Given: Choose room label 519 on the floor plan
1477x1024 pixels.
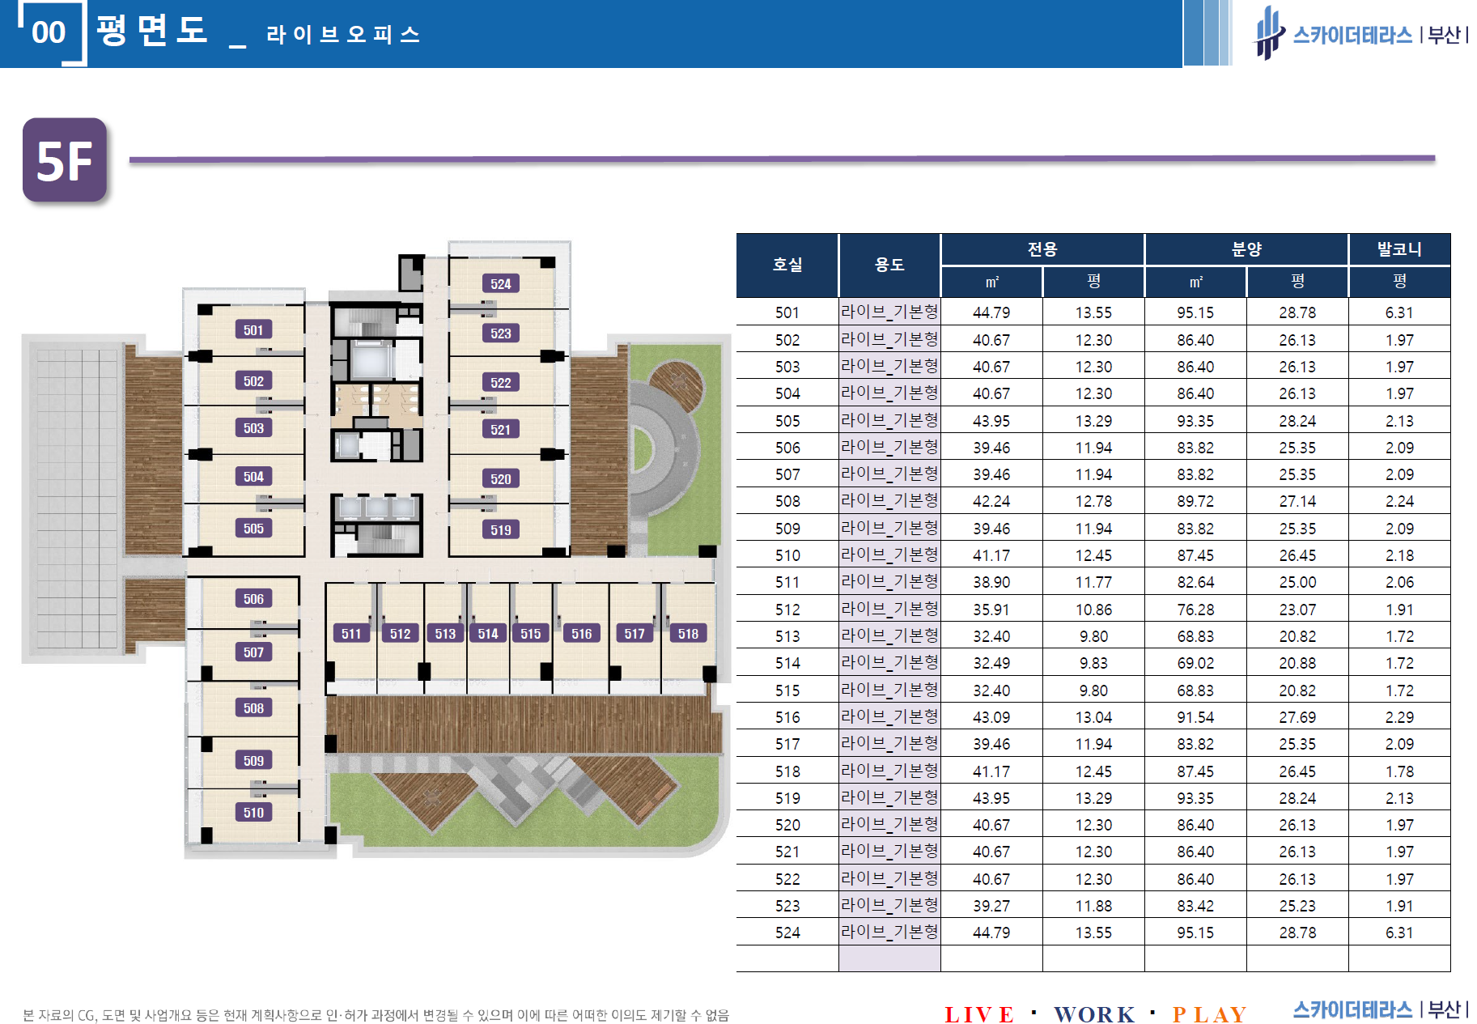Looking at the screenshot, I should (x=500, y=529).
